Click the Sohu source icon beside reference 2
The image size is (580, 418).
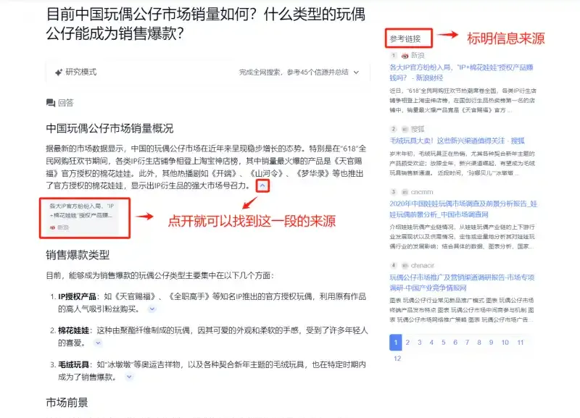pyautogui.click(x=405, y=130)
